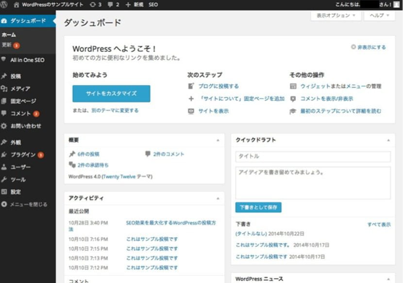Click the サイトをカスタマイズ button
This screenshot has height=283, width=403.
(x=111, y=93)
